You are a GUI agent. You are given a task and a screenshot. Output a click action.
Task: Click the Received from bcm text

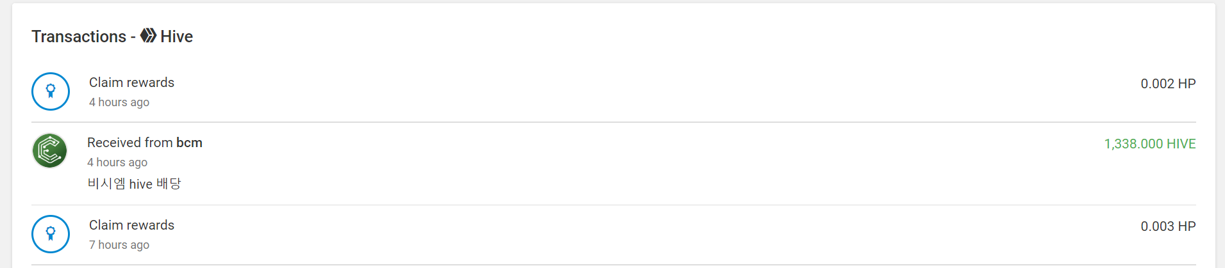pyautogui.click(x=145, y=143)
